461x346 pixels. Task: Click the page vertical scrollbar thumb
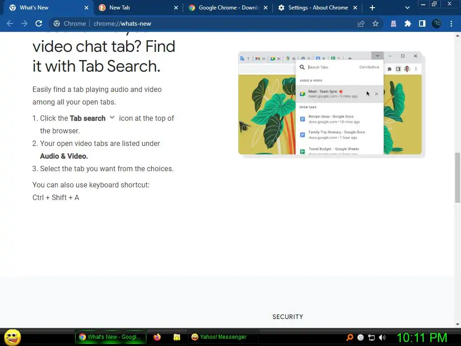click(x=457, y=178)
